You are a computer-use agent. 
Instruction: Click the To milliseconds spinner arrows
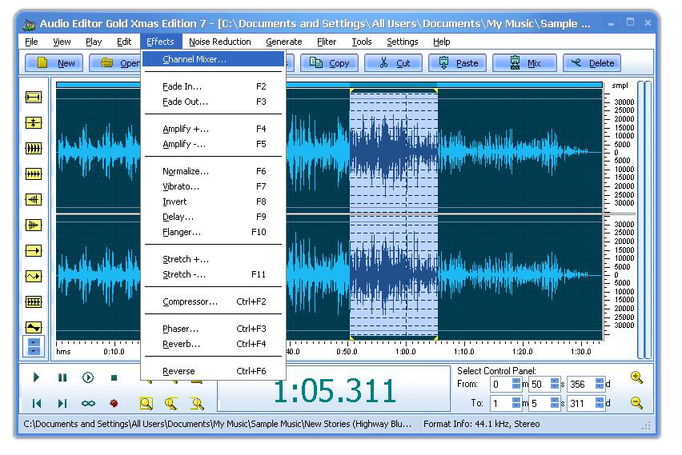(600, 403)
